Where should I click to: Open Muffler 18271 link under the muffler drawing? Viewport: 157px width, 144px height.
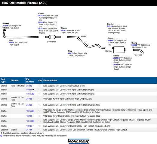point(115,64)
